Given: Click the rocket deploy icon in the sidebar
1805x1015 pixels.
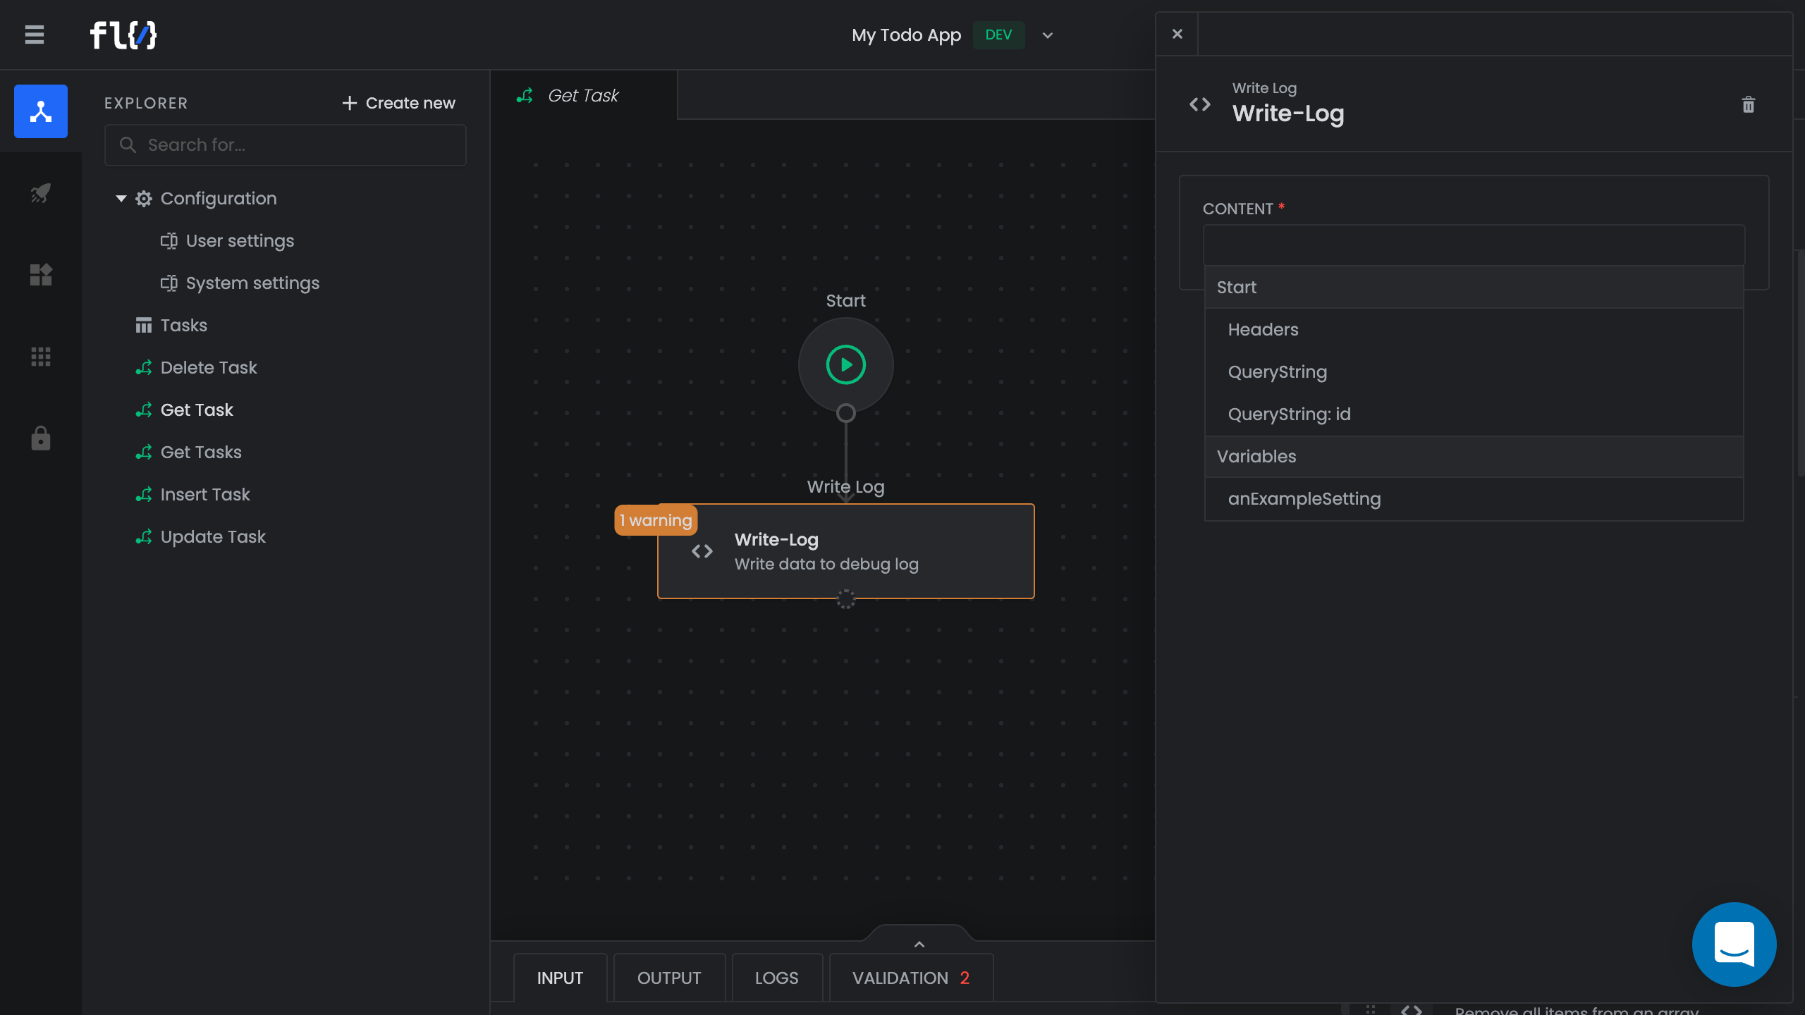Looking at the screenshot, I should click(x=41, y=193).
